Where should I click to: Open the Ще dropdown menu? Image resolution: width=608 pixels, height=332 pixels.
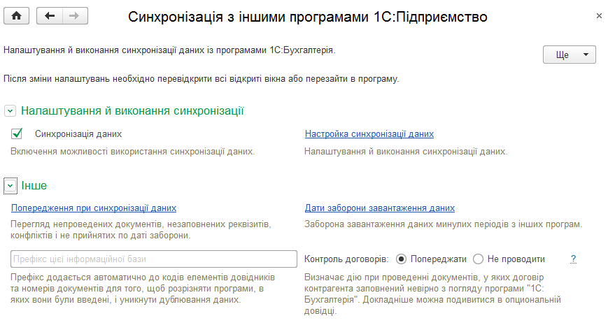point(569,55)
